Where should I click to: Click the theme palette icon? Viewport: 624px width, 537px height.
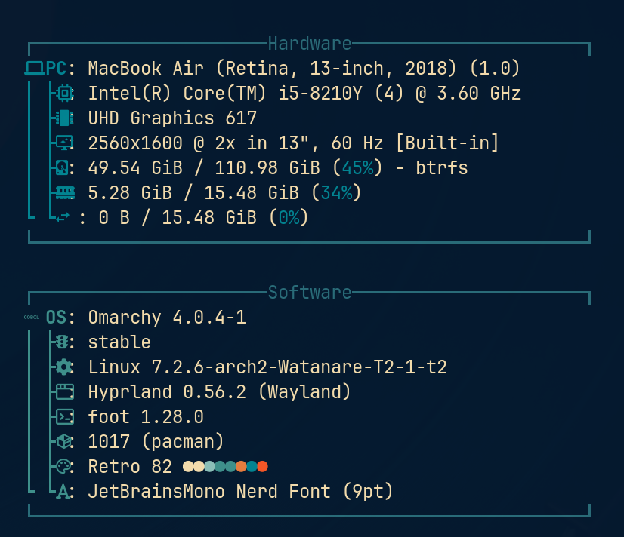63,466
